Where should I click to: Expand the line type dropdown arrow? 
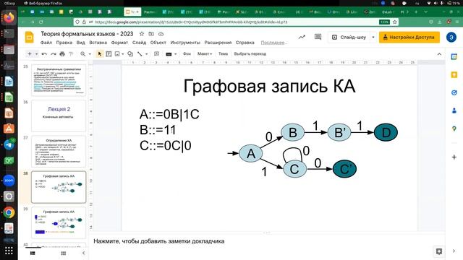tap(146, 54)
